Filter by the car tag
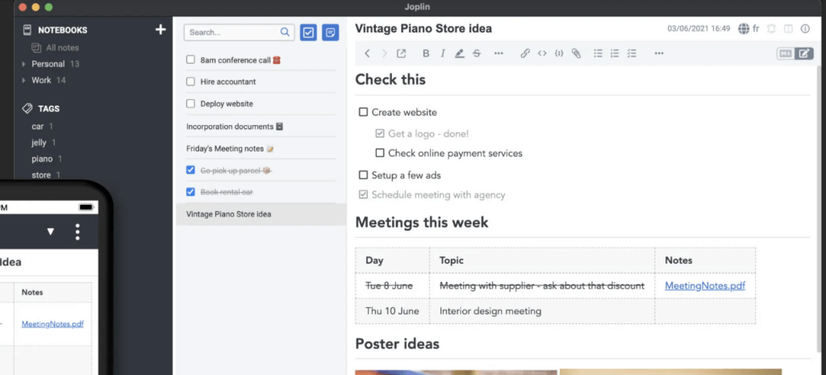Image resolution: width=826 pixels, height=375 pixels. pos(37,127)
